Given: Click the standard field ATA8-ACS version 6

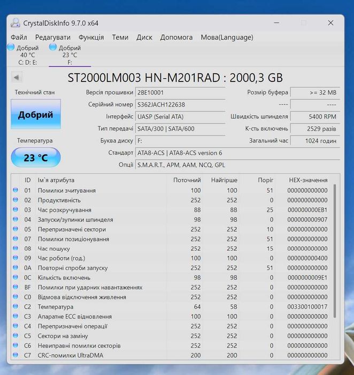Looking at the screenshot, I should pos(238,153).
